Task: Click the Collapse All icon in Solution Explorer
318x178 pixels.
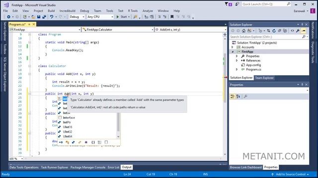Action: click(279, 31)
